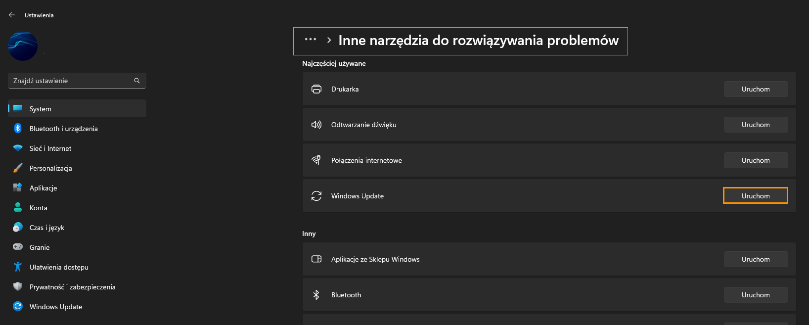Click the Połączenia internetowe label
The width and height of the screenshot is (809, 325).
click(x=366, y=160)
